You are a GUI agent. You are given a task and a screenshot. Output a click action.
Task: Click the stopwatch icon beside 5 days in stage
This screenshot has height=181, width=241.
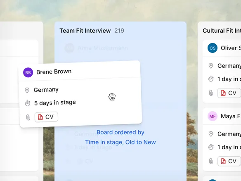[x=28, y=103]
